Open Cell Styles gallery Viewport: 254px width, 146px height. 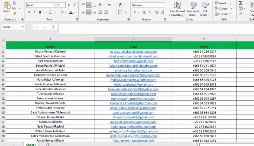[205, 9]
